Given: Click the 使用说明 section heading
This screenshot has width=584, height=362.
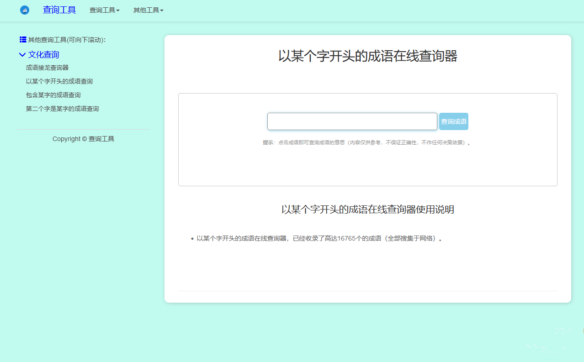Looking at the screenshot, I should coord(368,210).
